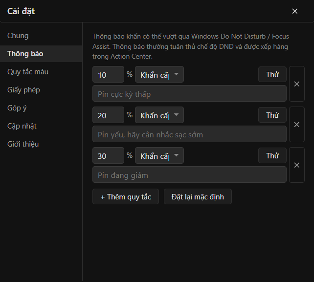The width and height of the screenshot is (314, 282).
Task: Close the Cài đặt settings window
Action: (x=294, y=11)
